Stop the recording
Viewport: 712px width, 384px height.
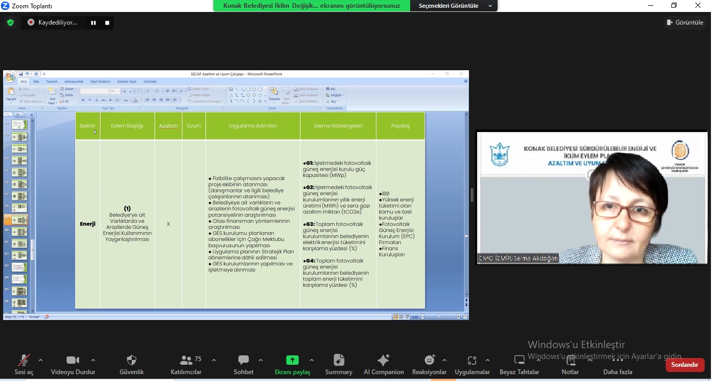pos(107,23)
